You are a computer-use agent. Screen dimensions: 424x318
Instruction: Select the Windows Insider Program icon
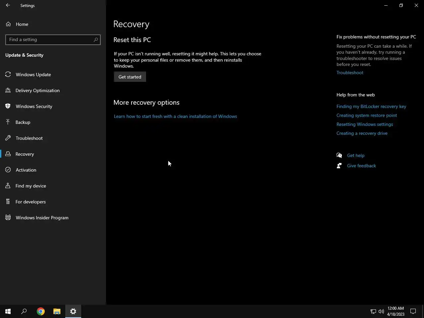8,218
